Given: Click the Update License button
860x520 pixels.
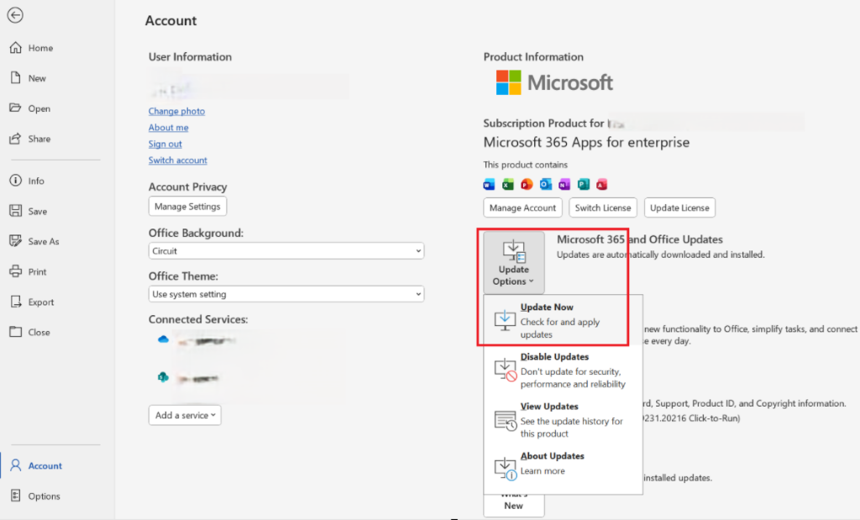Looking at the screenshot, I should point(679,207).
